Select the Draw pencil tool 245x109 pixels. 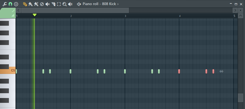(x=25, y=4)
